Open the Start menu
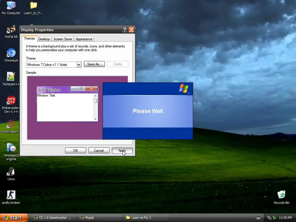 (x=14, y=218)
